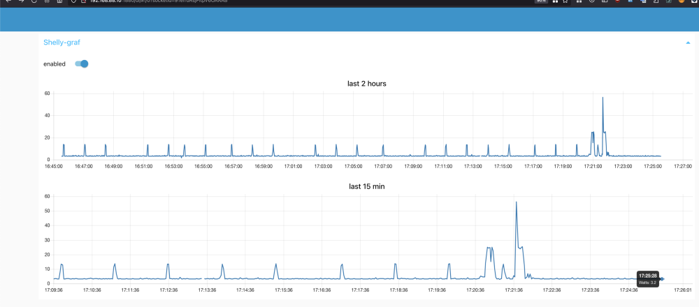Click the 16:45:00 axis label
This screenshot has height=307, width=699.
click(x=54, y=166)
